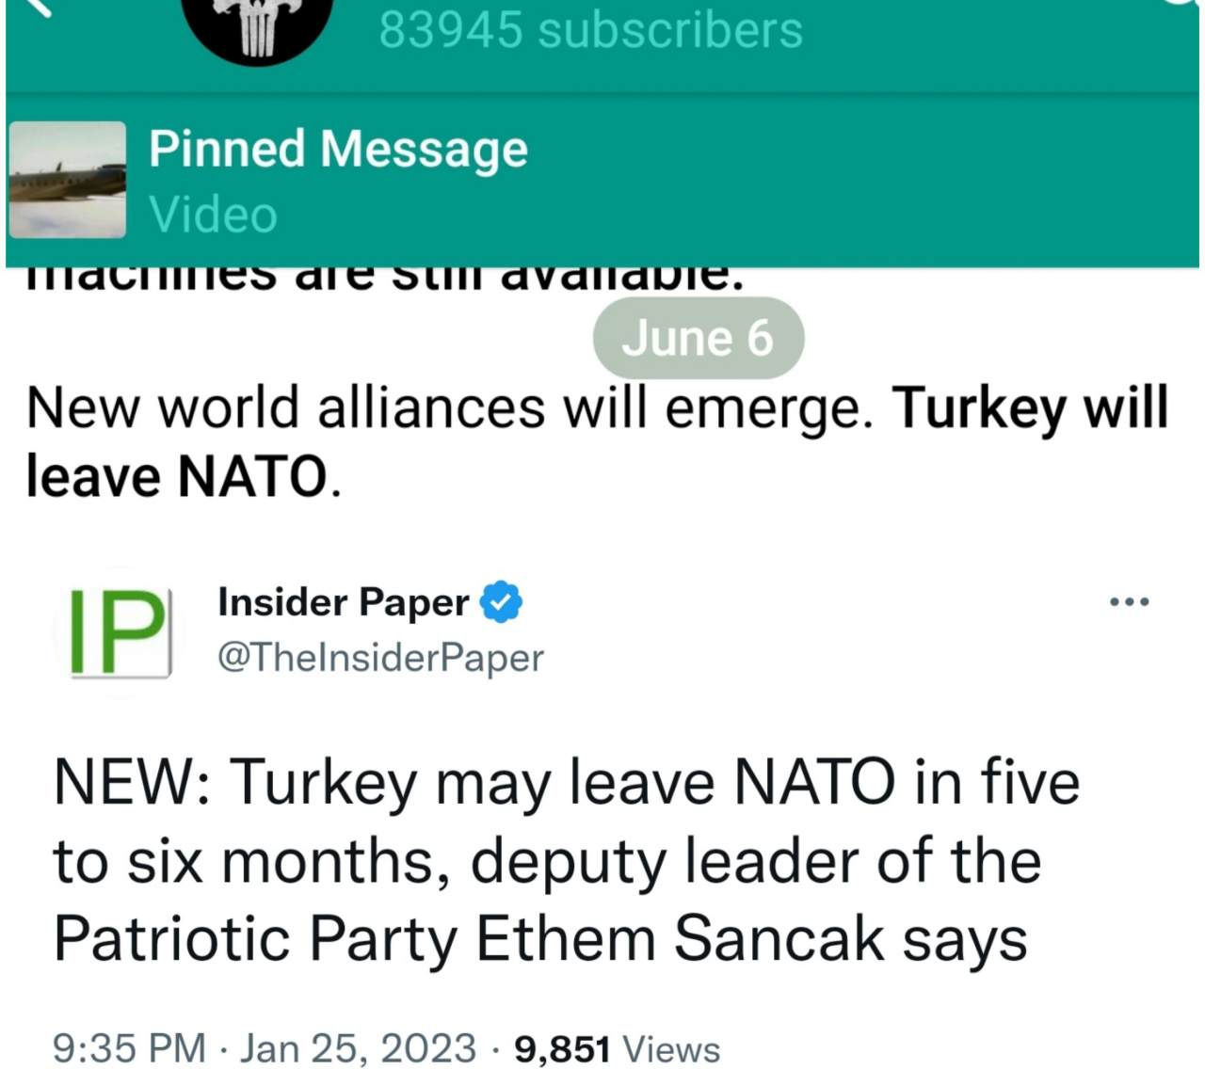Open the Insider Paper account name
The image size is (1205, 1085).
point(344,602)
